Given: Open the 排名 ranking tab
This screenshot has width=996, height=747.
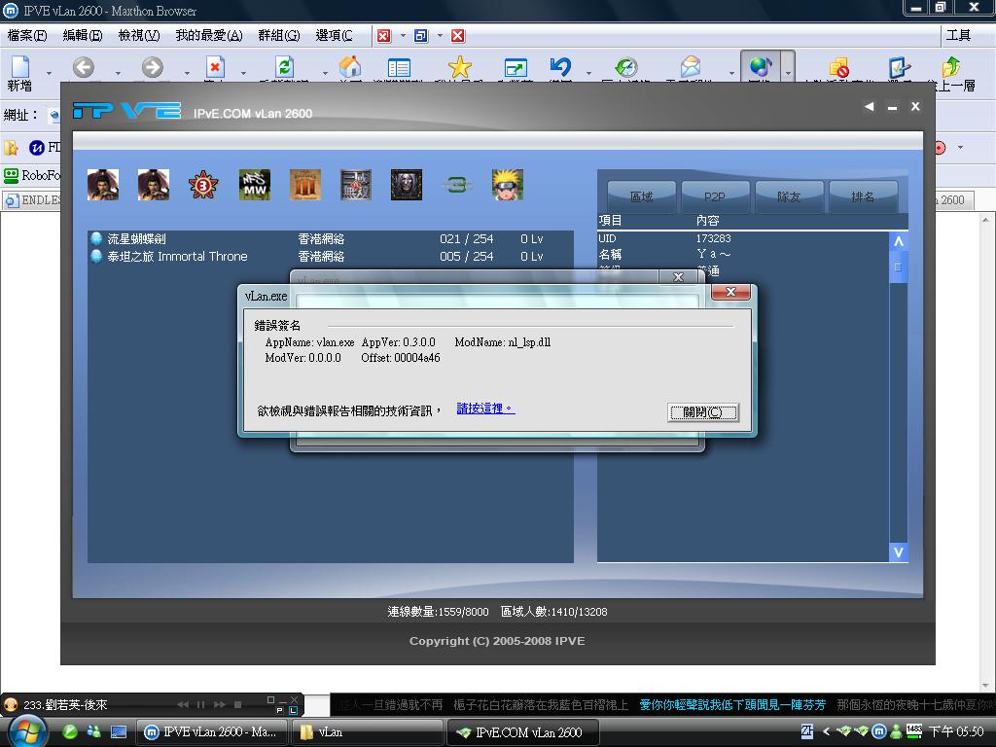Looking at the screenshot, I should (863, 196).
